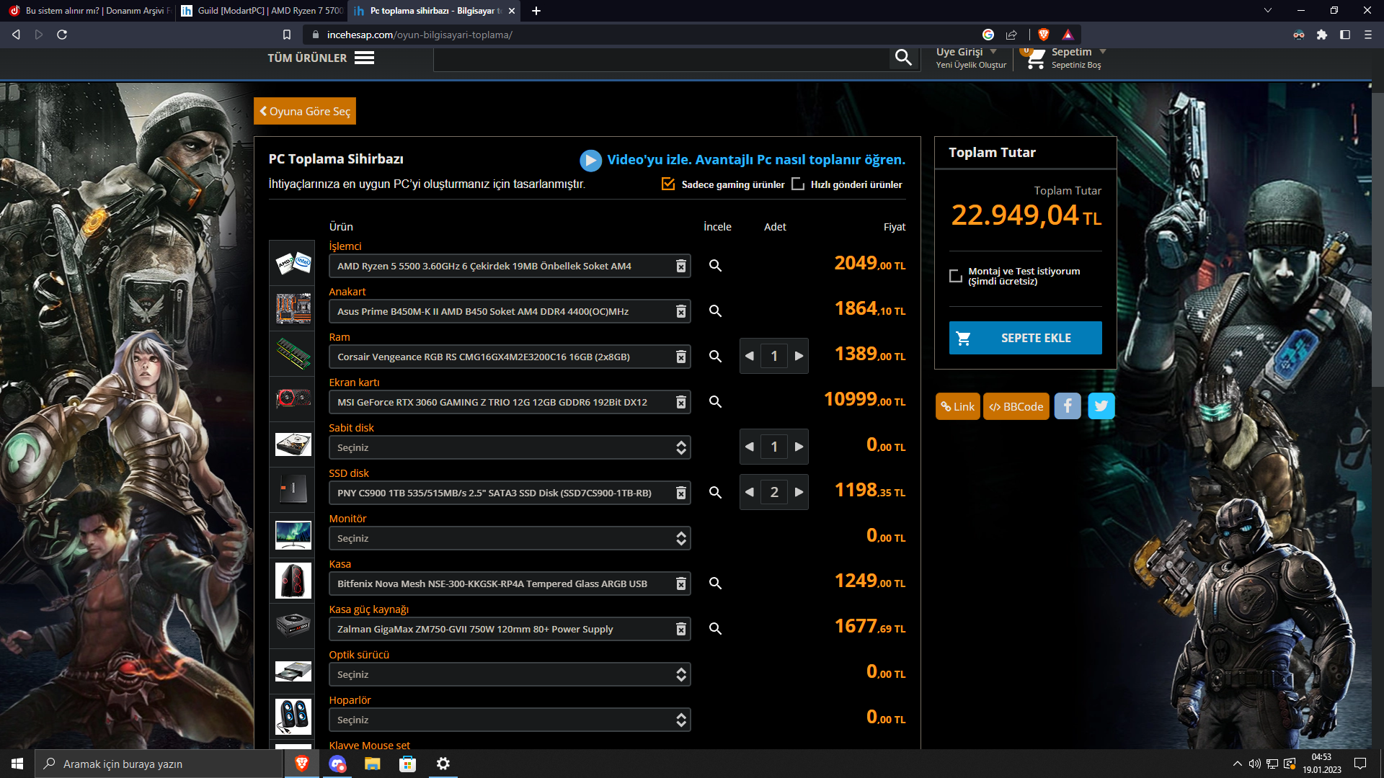Expand the Sepetim cart dropdown arrow
Viewport: 1384px width, 778px height.
pos(1103,52)
